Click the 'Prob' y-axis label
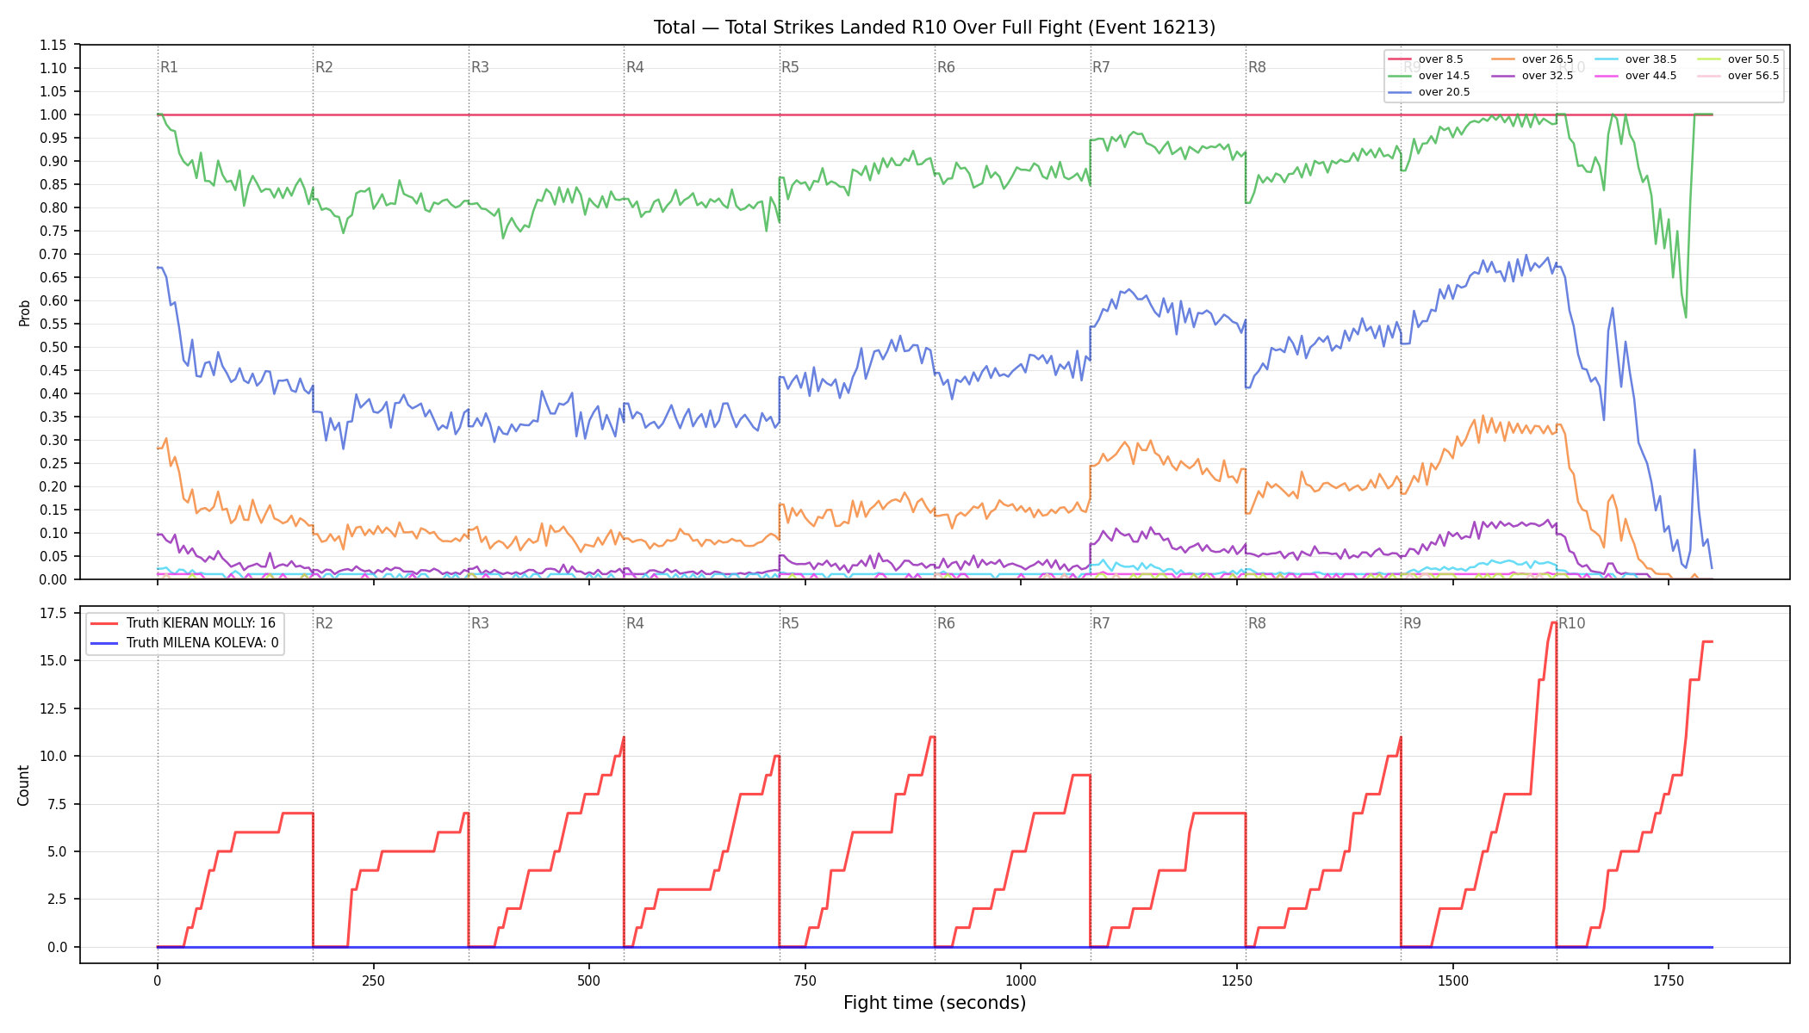 pos(24,312)
